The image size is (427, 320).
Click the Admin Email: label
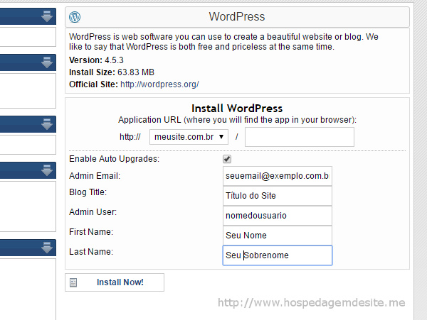tap(95, 176)
